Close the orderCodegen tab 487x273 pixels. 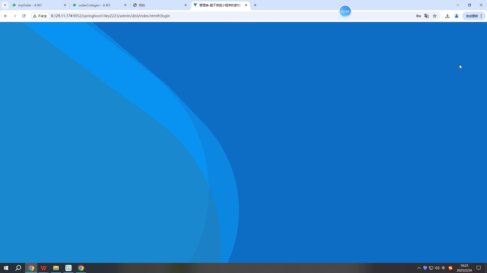[125, 5]
